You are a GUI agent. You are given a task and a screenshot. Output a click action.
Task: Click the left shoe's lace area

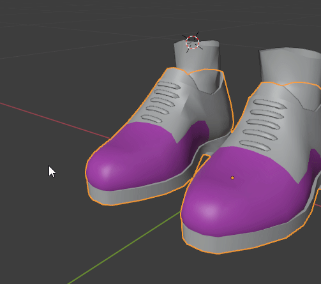(161, 101)
